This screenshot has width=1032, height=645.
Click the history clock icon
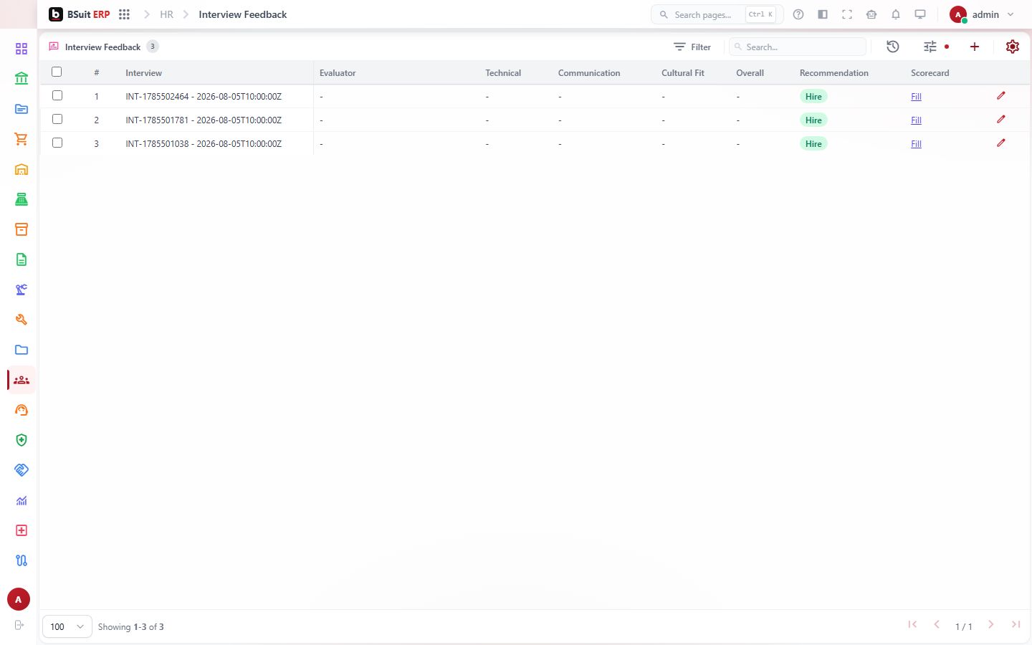click(893, 47)
